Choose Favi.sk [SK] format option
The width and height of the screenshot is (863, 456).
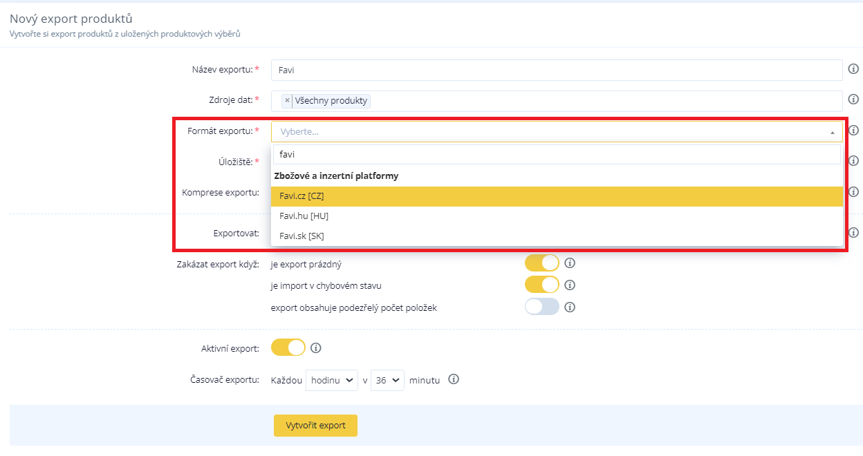click(x=557, y=236)
